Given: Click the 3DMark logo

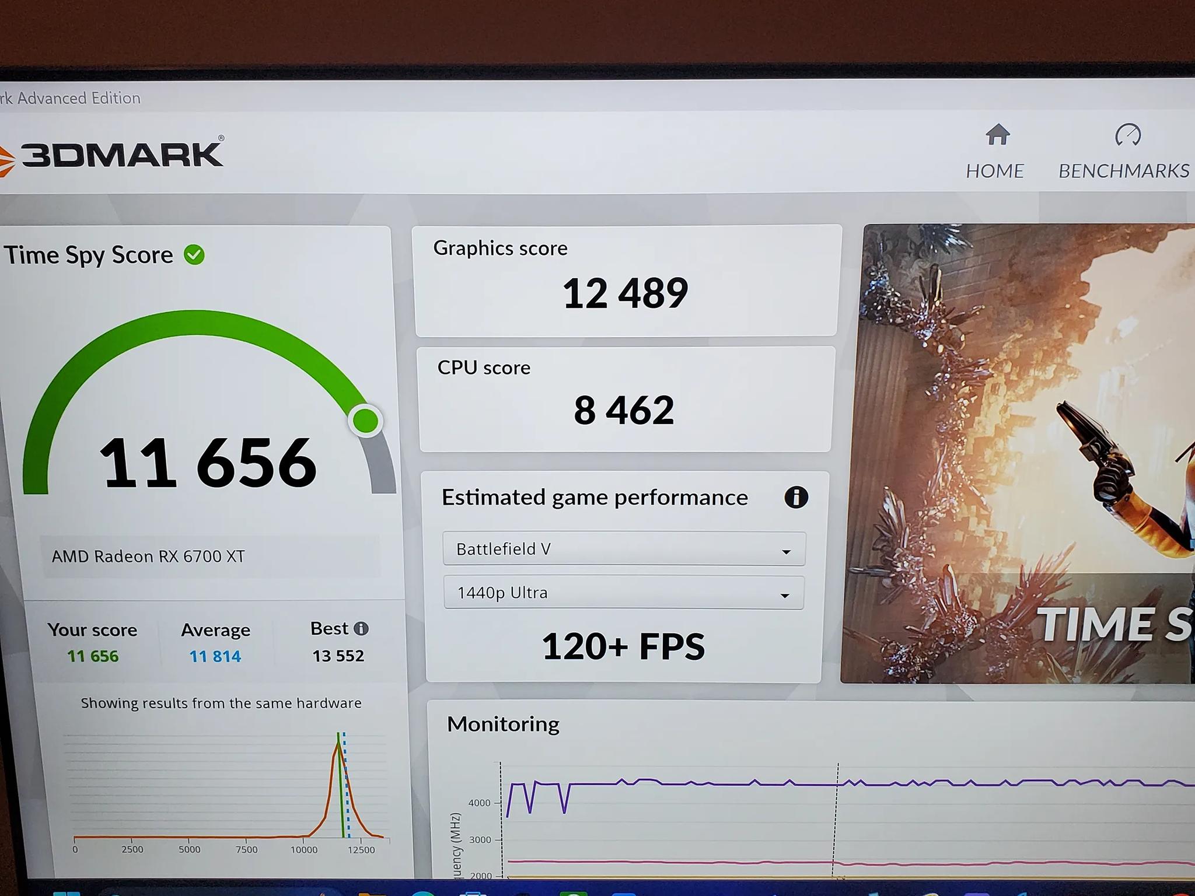Looking at the screenshot, I should 111,155.
